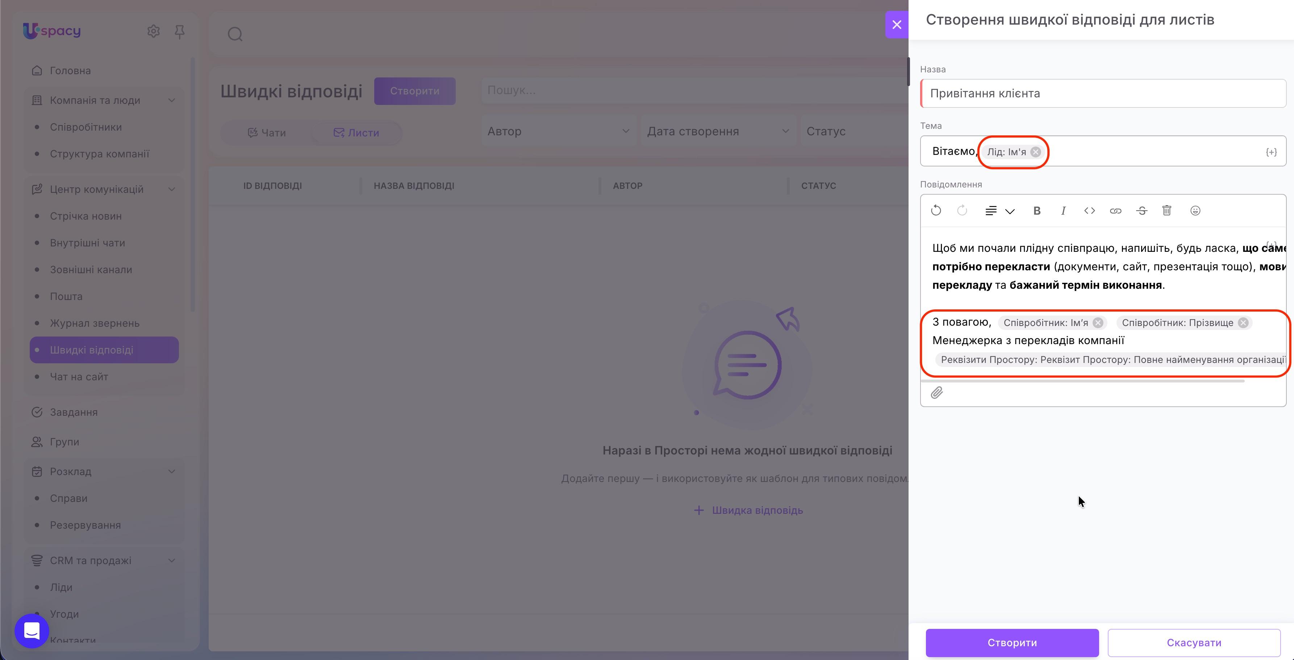
Task: Collapse 'Центр комунікацій' section
Action: 171,189
